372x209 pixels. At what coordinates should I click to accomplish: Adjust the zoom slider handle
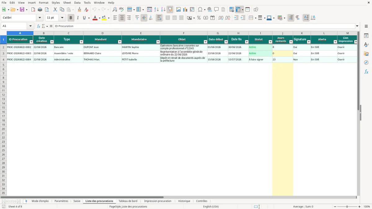(347, 207)
